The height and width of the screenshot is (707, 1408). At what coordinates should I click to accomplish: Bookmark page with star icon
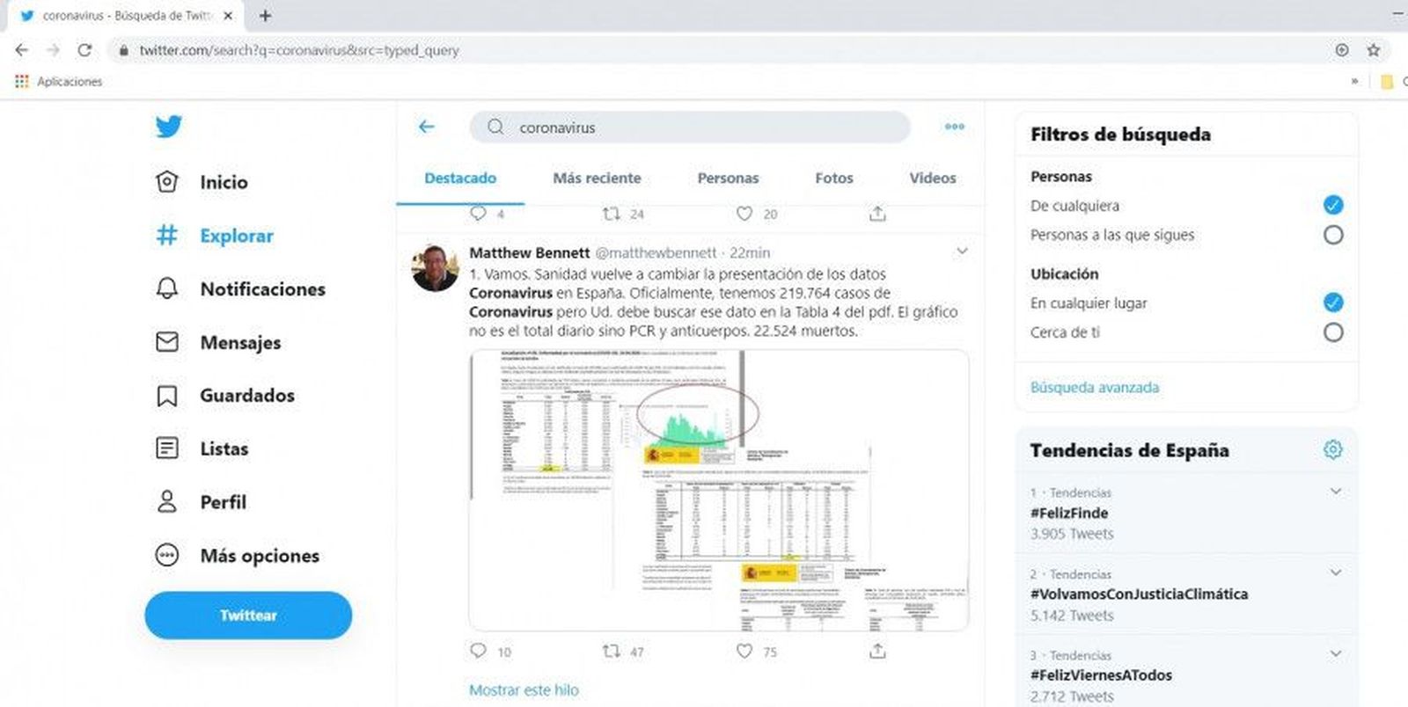pyautogui.click(x=1373, y=50)
